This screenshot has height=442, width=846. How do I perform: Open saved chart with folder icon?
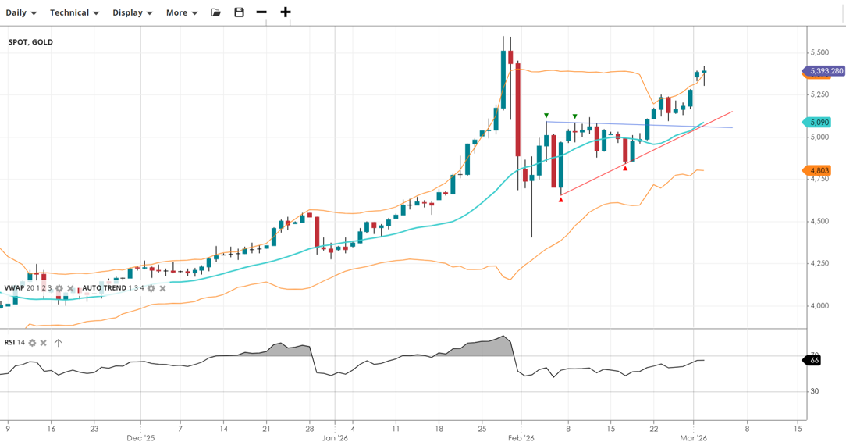(x=216, y=12)
